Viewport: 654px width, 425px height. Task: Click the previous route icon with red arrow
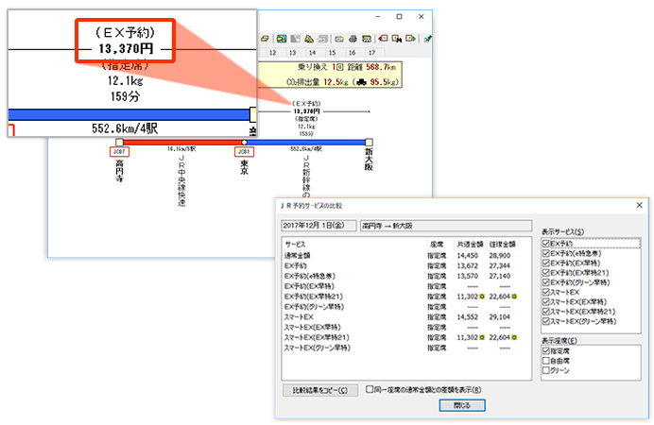[x=383, y=39]
